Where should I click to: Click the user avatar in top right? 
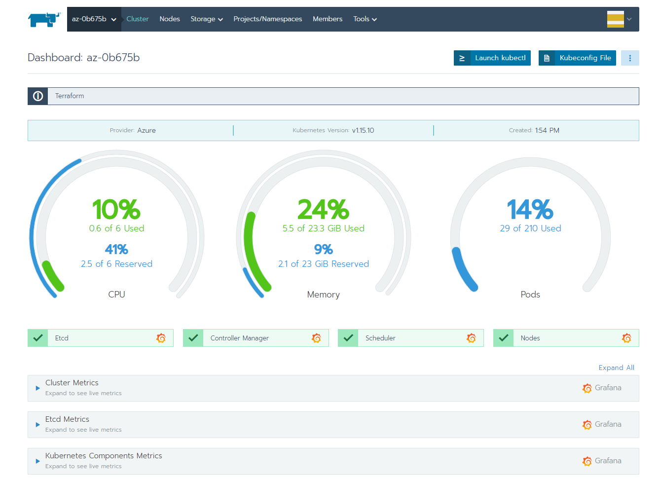click(x=615, y=19)
